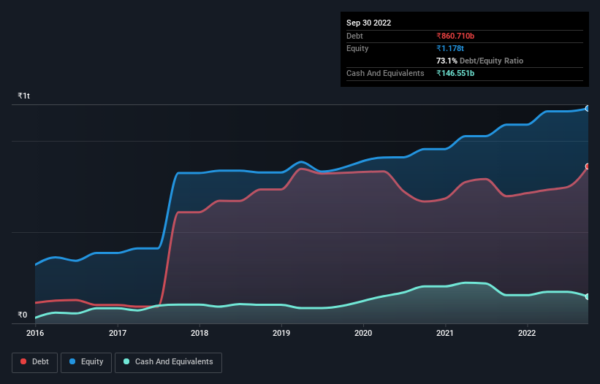Image resolution: width=600 pixels, height=384 pixels.
Task: Click the ₹146.551b cash value
Action: click(455, 73)
